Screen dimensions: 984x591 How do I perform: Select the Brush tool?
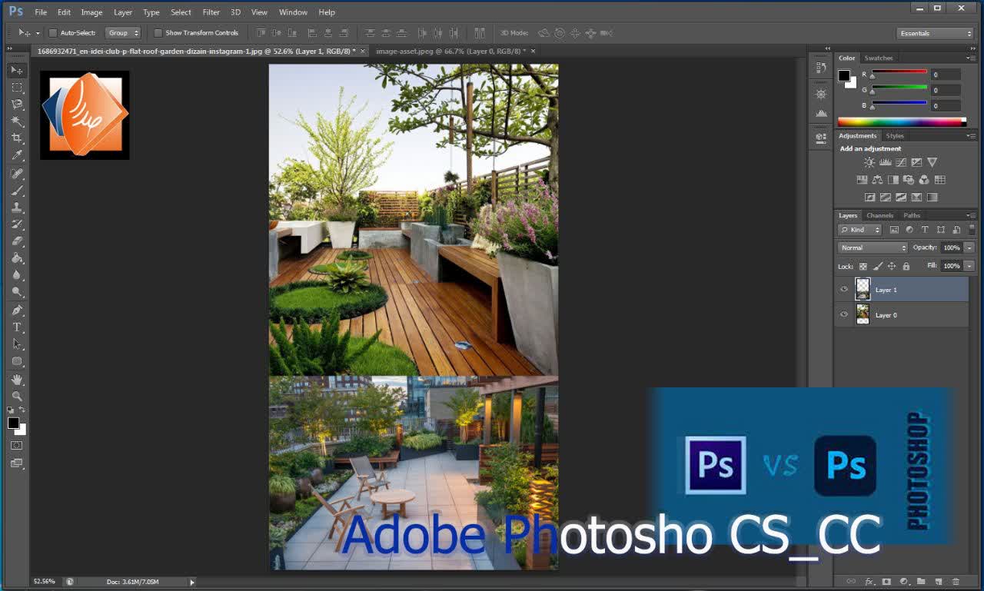[17, 191]
